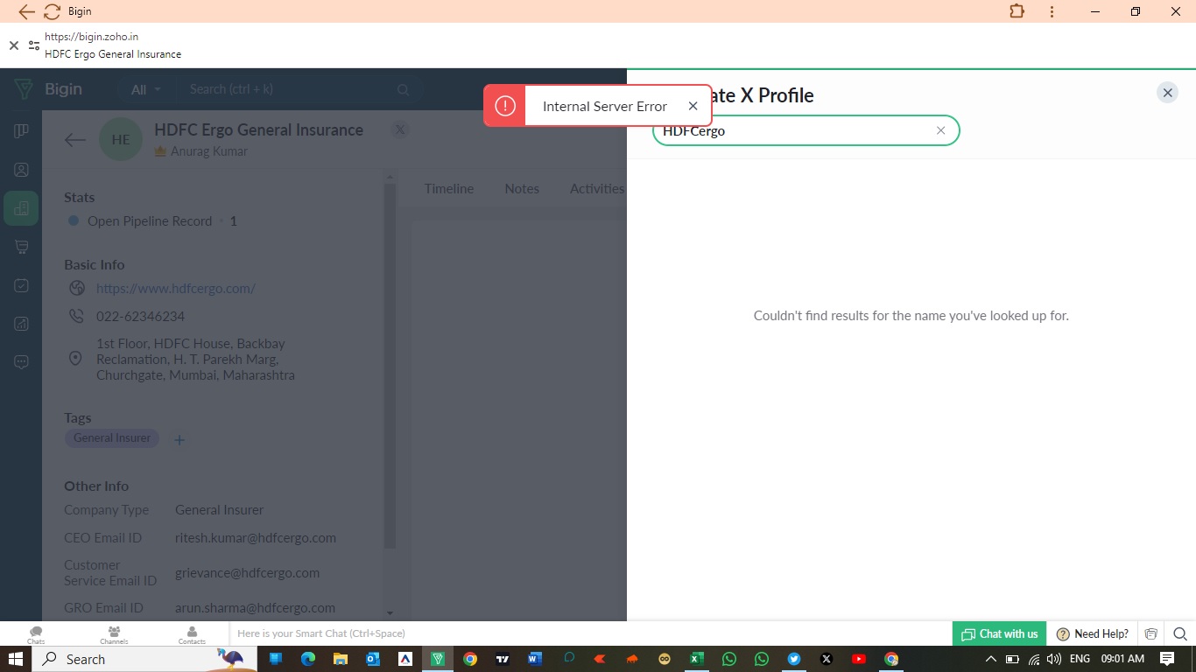
Task: Click the General Insurer tag
Action: 112,438
